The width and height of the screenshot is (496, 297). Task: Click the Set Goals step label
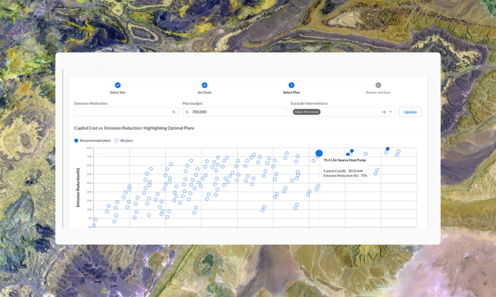click(x=204, y=92)
